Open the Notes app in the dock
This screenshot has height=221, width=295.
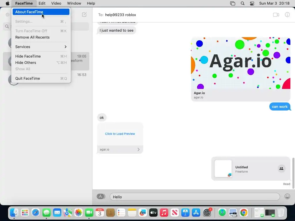click(132, 213)
